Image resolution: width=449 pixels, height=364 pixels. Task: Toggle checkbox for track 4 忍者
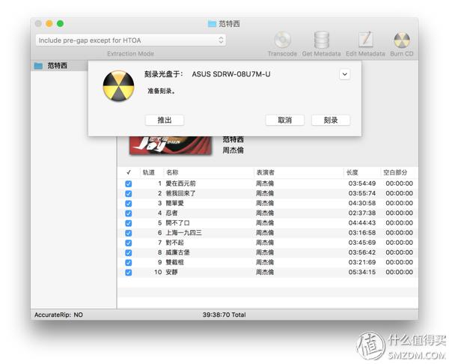pyautogui.click(x=129, y=213)
